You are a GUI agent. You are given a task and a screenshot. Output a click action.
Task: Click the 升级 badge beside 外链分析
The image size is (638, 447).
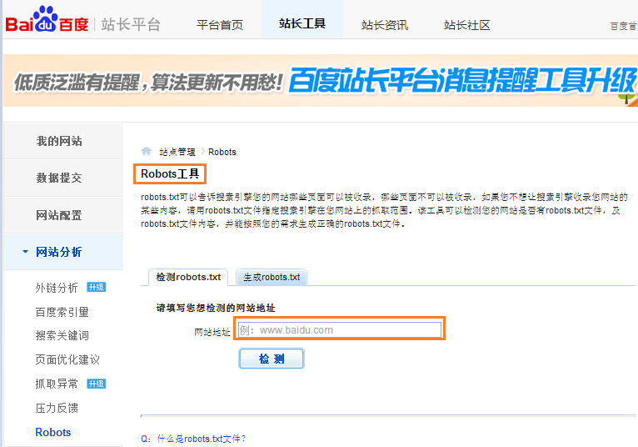click(x=97, y=288)
